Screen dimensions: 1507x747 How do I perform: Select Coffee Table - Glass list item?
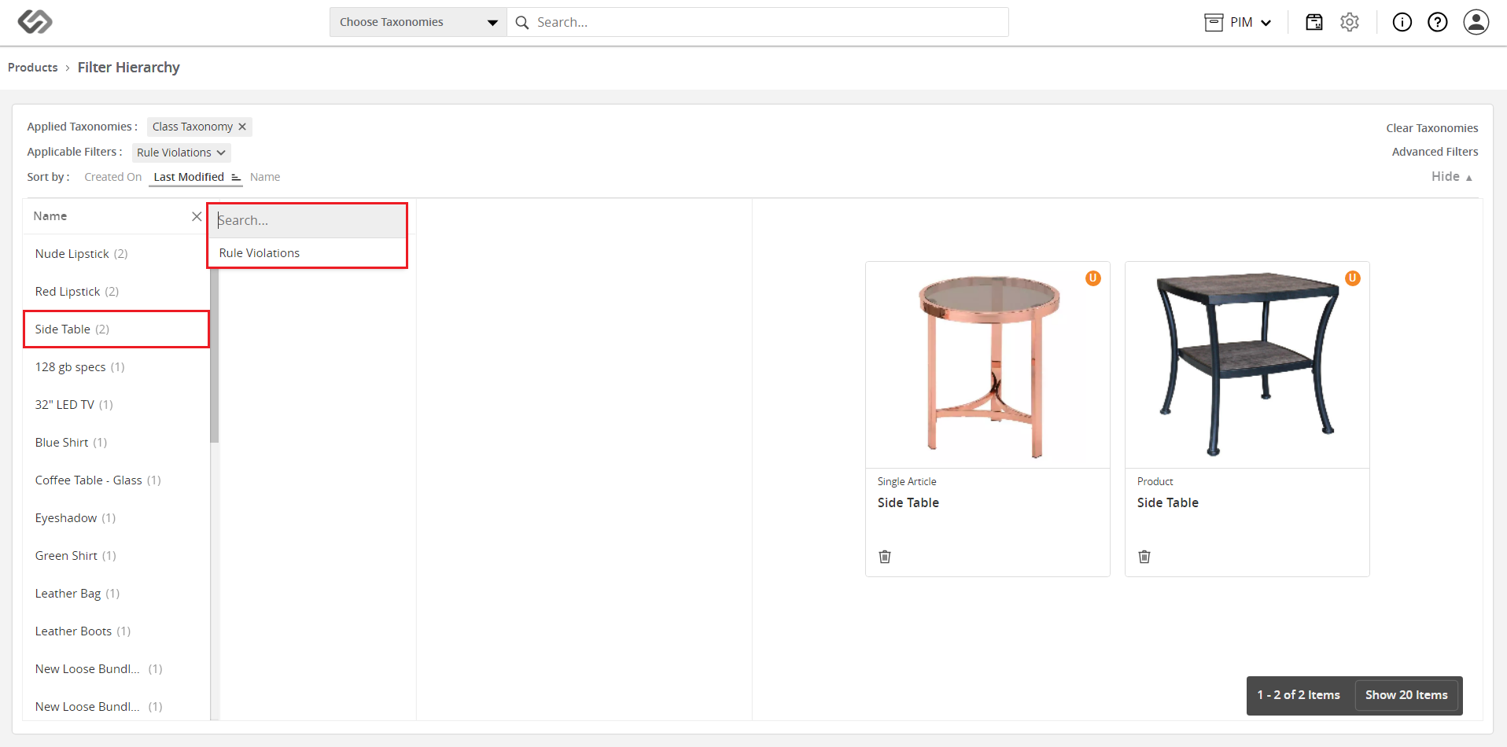point(116,480)
